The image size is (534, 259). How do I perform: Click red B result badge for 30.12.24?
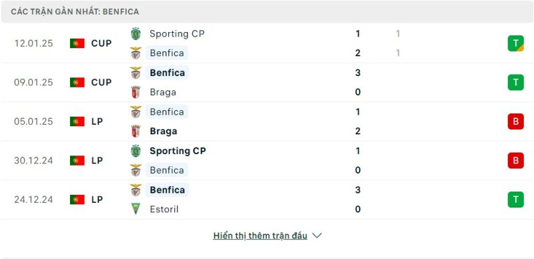click(x=515, y=160)
